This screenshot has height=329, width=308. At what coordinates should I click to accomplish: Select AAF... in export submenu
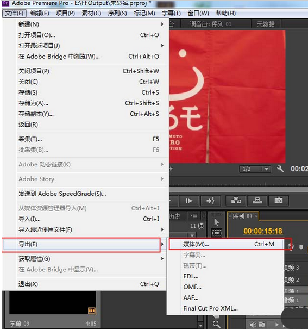[226, 298]
